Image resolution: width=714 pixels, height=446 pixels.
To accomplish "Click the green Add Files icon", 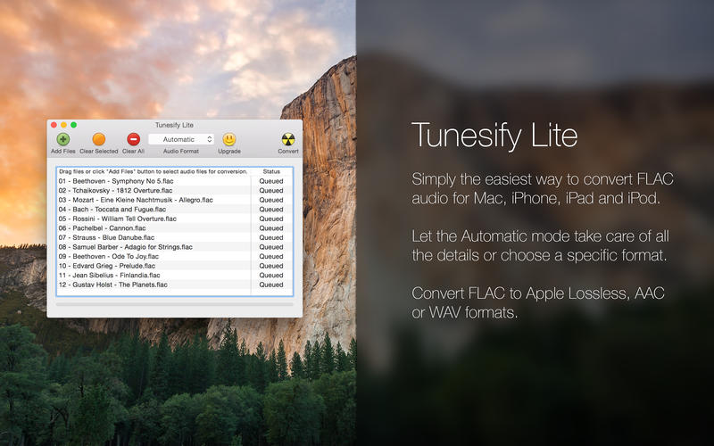I will point(62,139).
